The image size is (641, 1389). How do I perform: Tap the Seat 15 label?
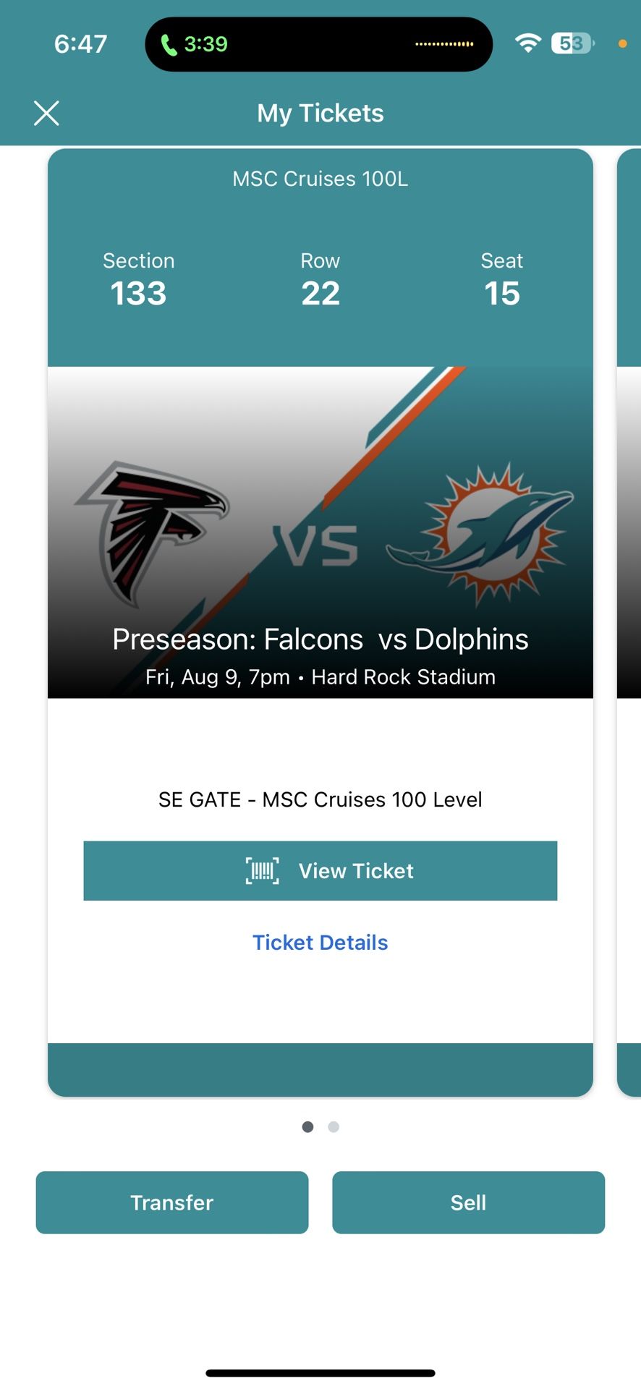pyautogui.click(x=501, y=281)
